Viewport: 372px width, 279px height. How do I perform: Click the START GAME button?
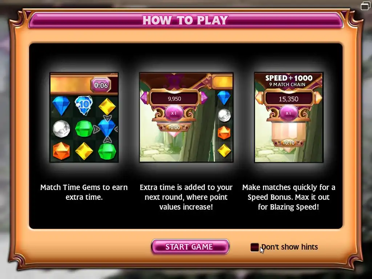pos(190,247)
